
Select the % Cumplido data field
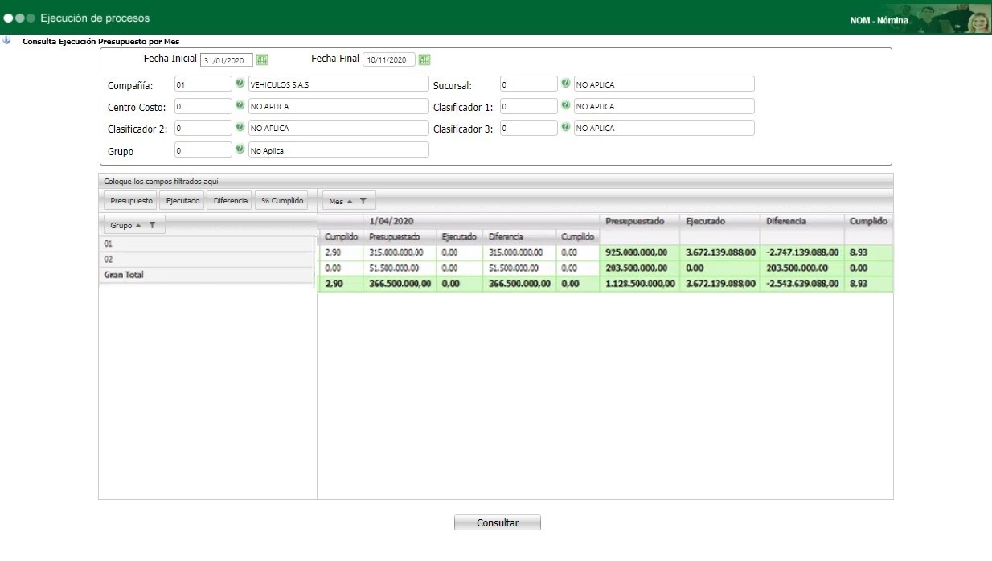click(282, 201)
